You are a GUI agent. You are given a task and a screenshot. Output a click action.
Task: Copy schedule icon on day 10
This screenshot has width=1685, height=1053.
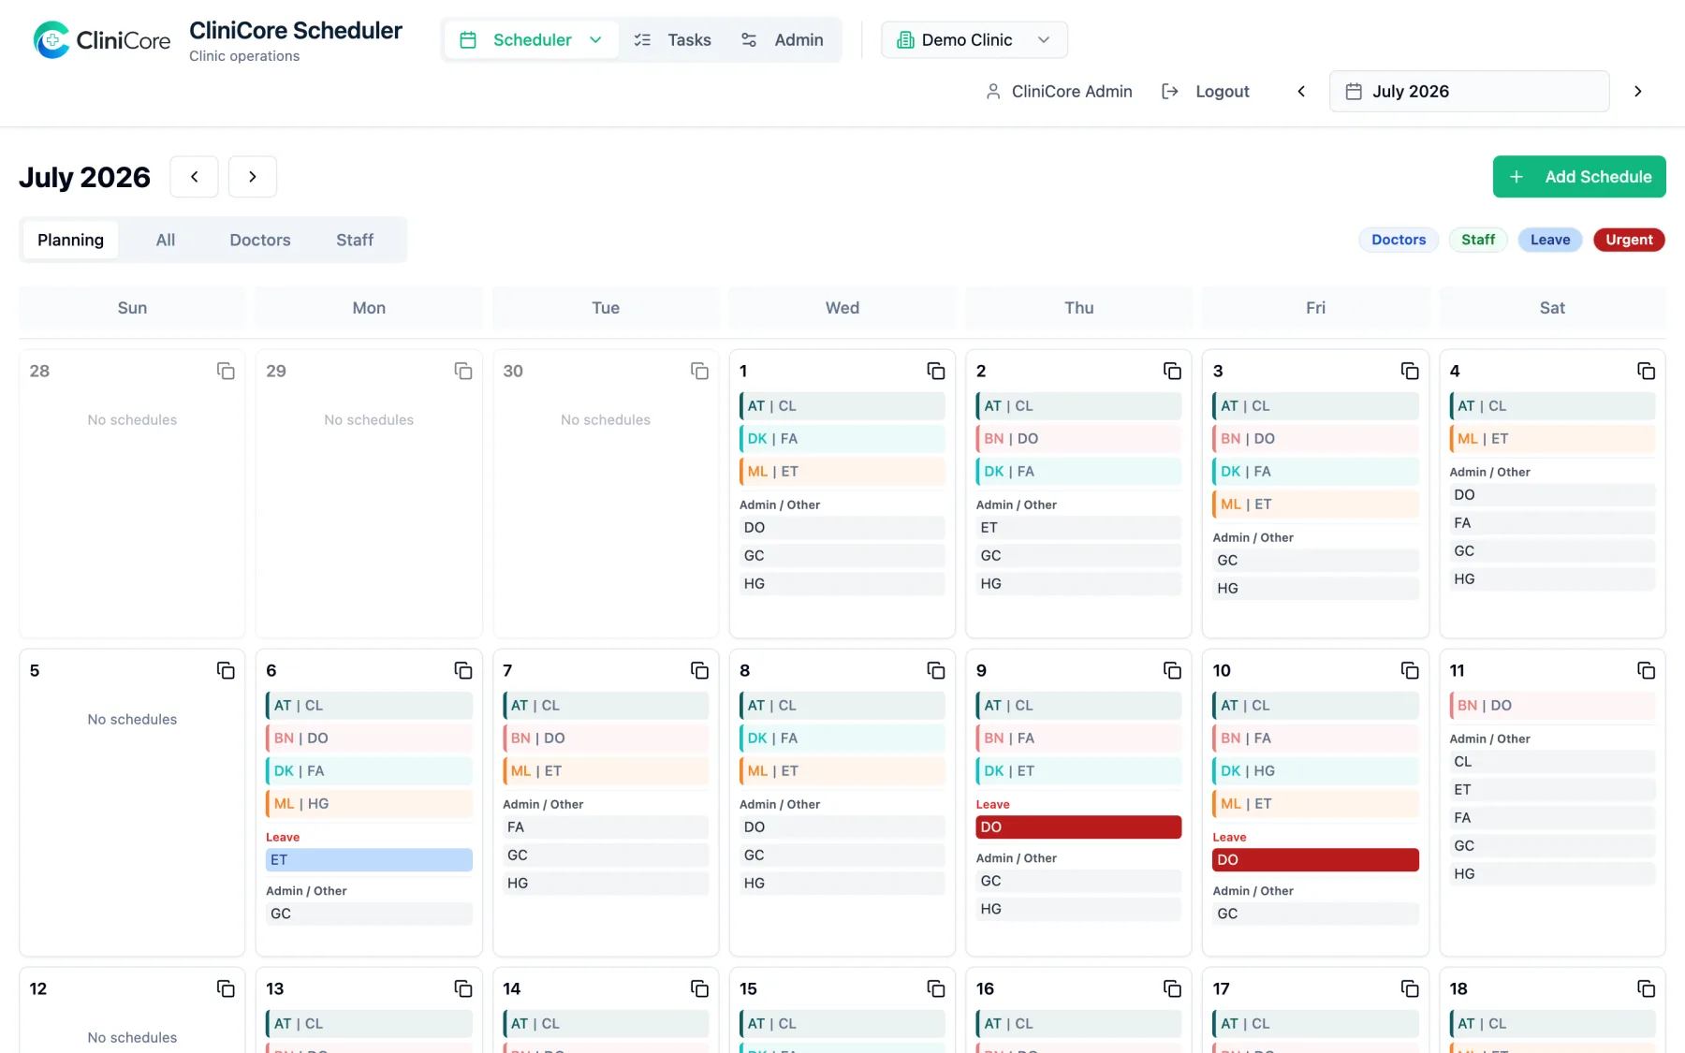[x=1410, y=670]
